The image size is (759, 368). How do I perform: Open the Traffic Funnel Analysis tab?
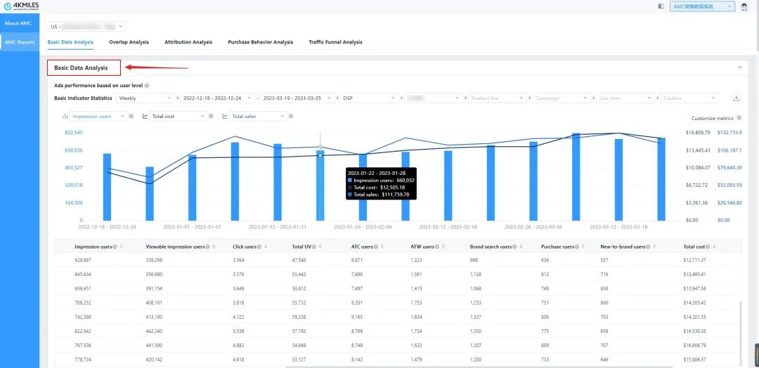(335, 42)
